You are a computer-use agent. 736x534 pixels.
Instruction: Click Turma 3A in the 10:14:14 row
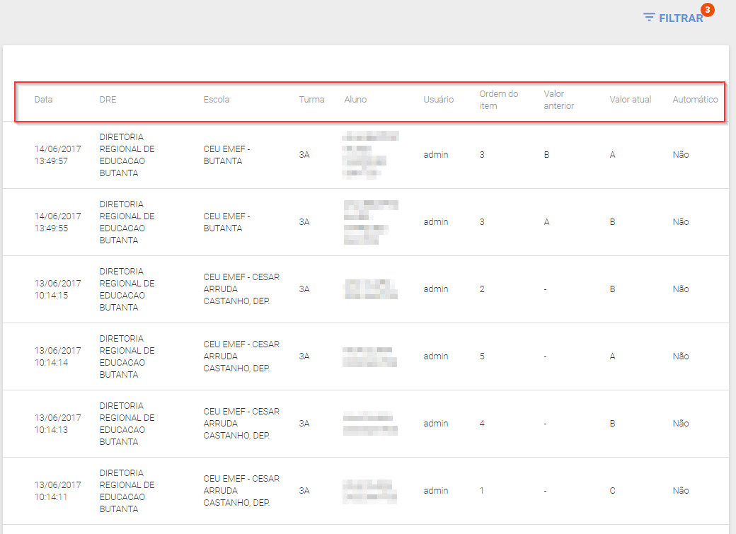(x=304, y=356)
